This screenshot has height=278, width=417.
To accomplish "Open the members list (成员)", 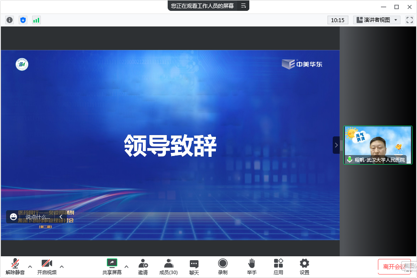I will 169,266.
